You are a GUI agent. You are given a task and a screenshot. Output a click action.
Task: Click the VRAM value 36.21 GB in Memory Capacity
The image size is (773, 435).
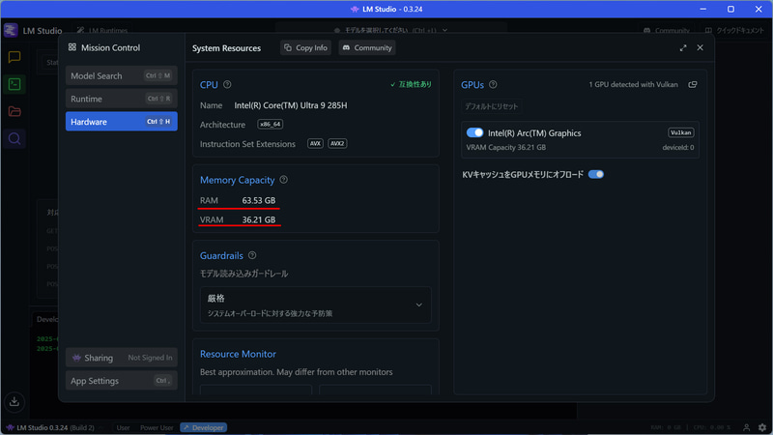click(x=259, y=219)
